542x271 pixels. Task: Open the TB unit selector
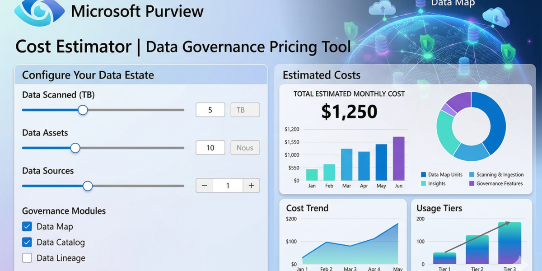(245, 110)
